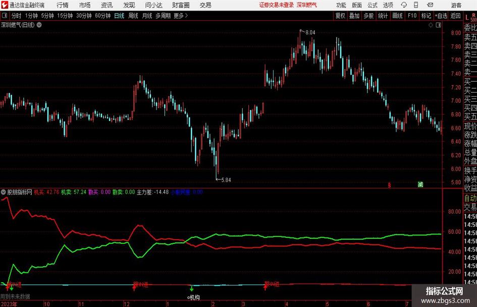The image size is (477, 307).
Task: Expand the 深圳燃气(日线) dropdown arrow
Action: point(39,25)
